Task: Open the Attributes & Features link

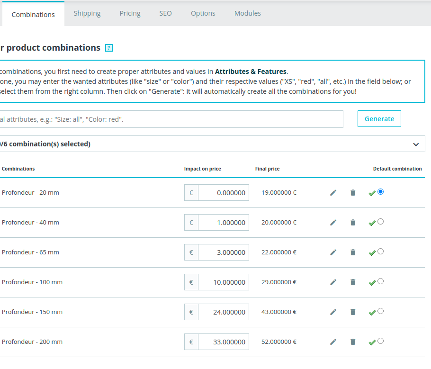Action: [x=251, y=72]
